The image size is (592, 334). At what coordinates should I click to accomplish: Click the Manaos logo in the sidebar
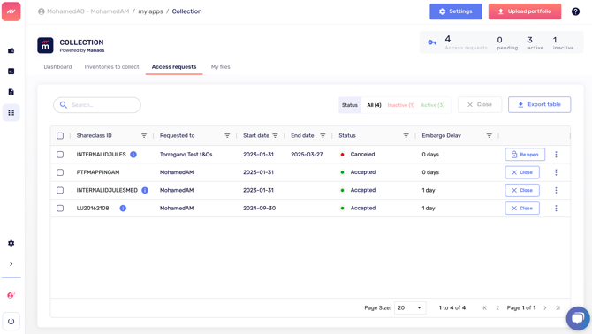[x=11, y=11]
